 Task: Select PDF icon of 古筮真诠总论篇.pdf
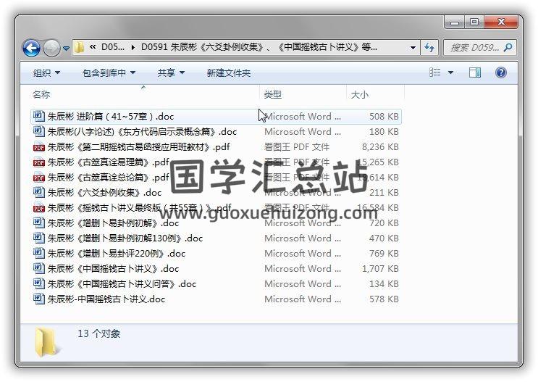coord(39,177)
